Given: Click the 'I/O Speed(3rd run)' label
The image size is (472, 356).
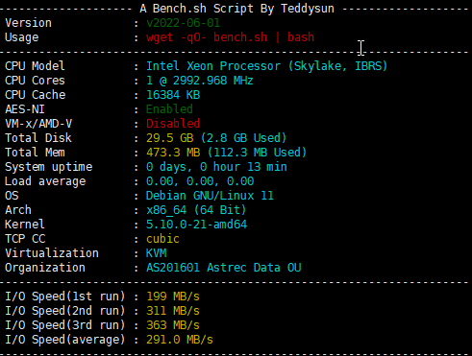Looking at the screenshot, I should 65,325.
